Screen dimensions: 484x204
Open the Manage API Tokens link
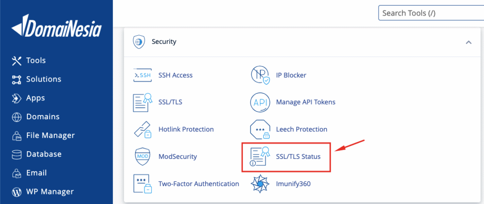click(306, 102)
